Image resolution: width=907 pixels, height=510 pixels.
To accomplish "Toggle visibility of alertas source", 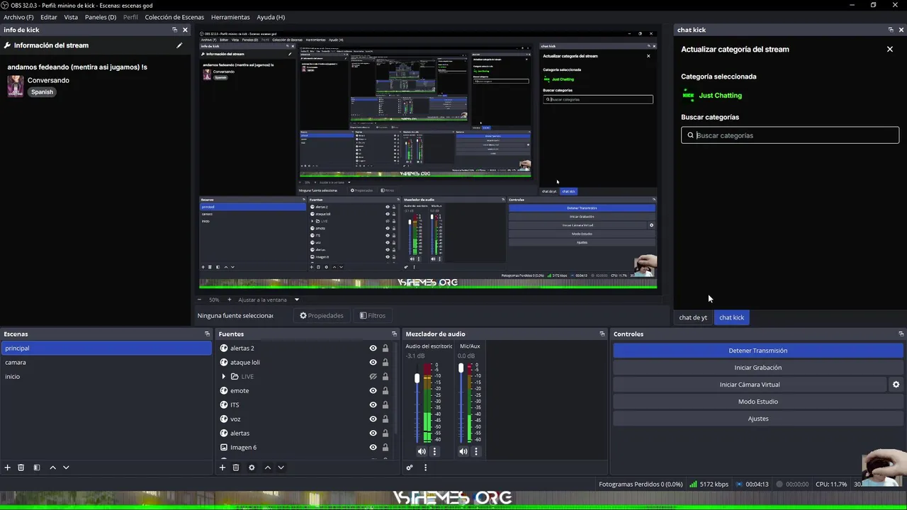I will (x=373, y=433).
